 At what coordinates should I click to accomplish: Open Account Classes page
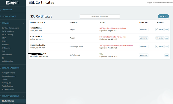click(x=8, y=89)
